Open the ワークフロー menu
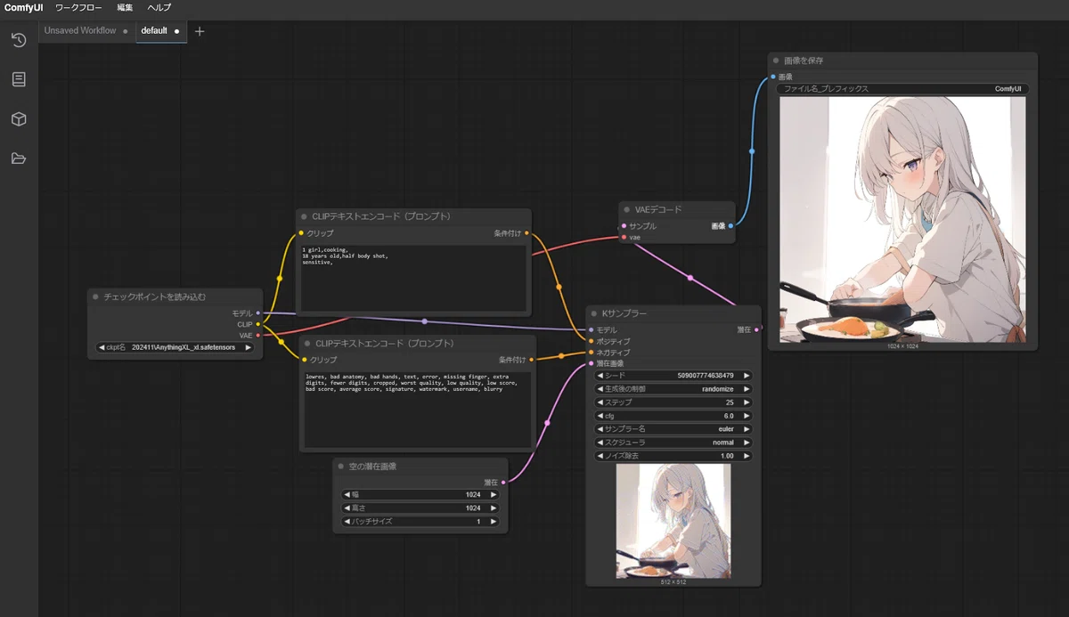The height and width of the screenshot is (617, 1069). point(78,7)
